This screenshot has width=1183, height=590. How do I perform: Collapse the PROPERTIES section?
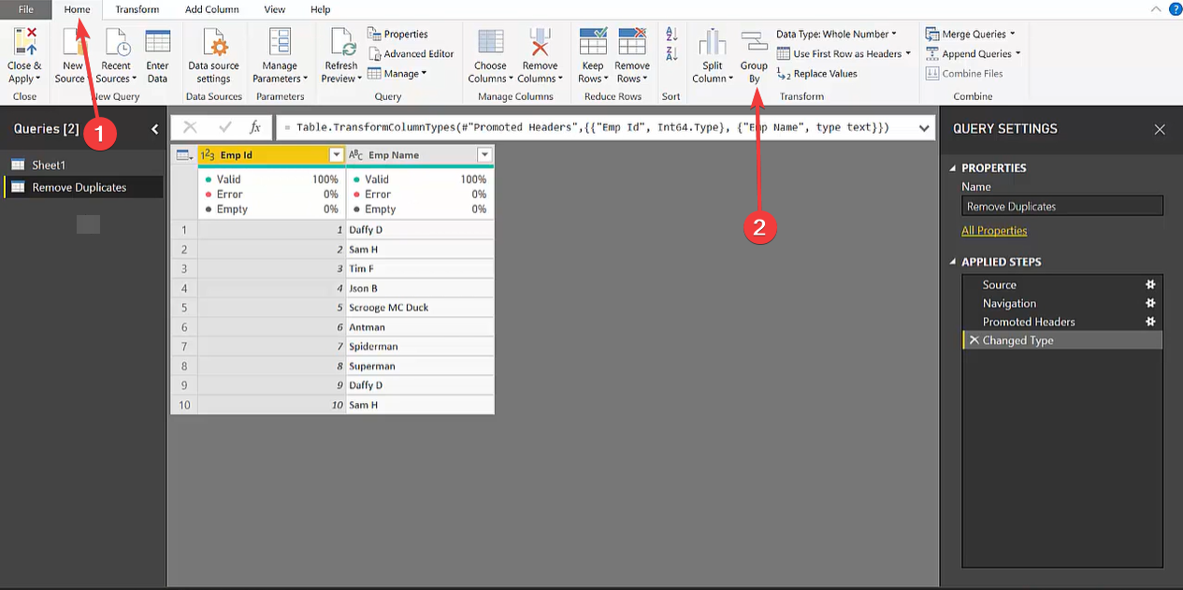click(x=953, y=168)
